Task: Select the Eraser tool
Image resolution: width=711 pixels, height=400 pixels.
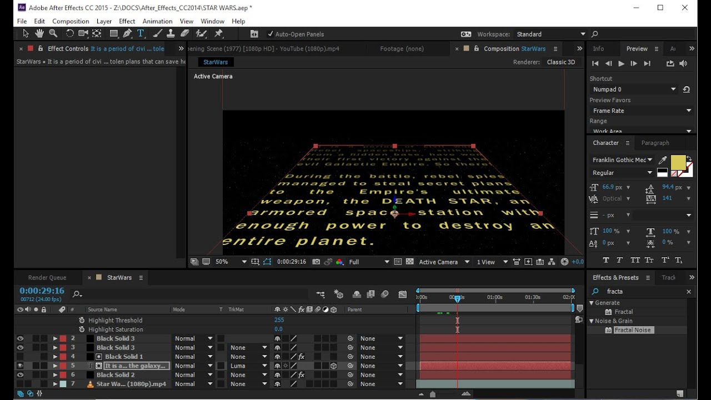Action: click(x=185, y=34)
